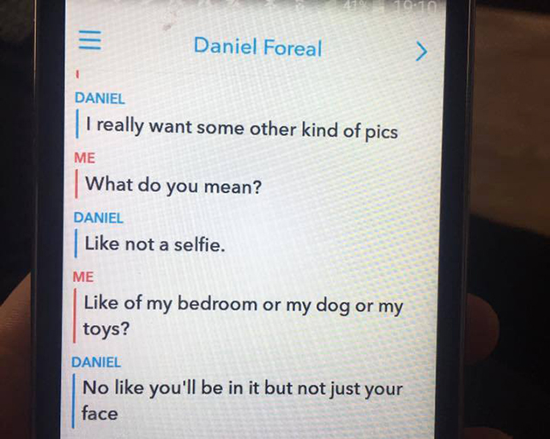Tap first ME sender label

85,158
